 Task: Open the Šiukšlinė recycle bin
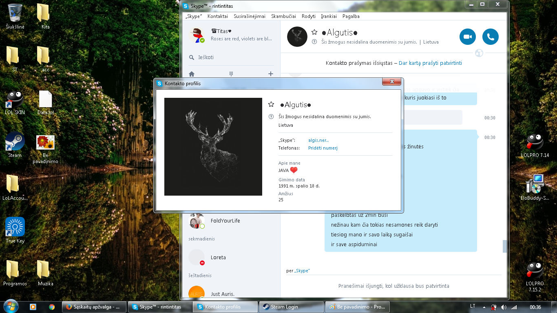click(15, 16)
